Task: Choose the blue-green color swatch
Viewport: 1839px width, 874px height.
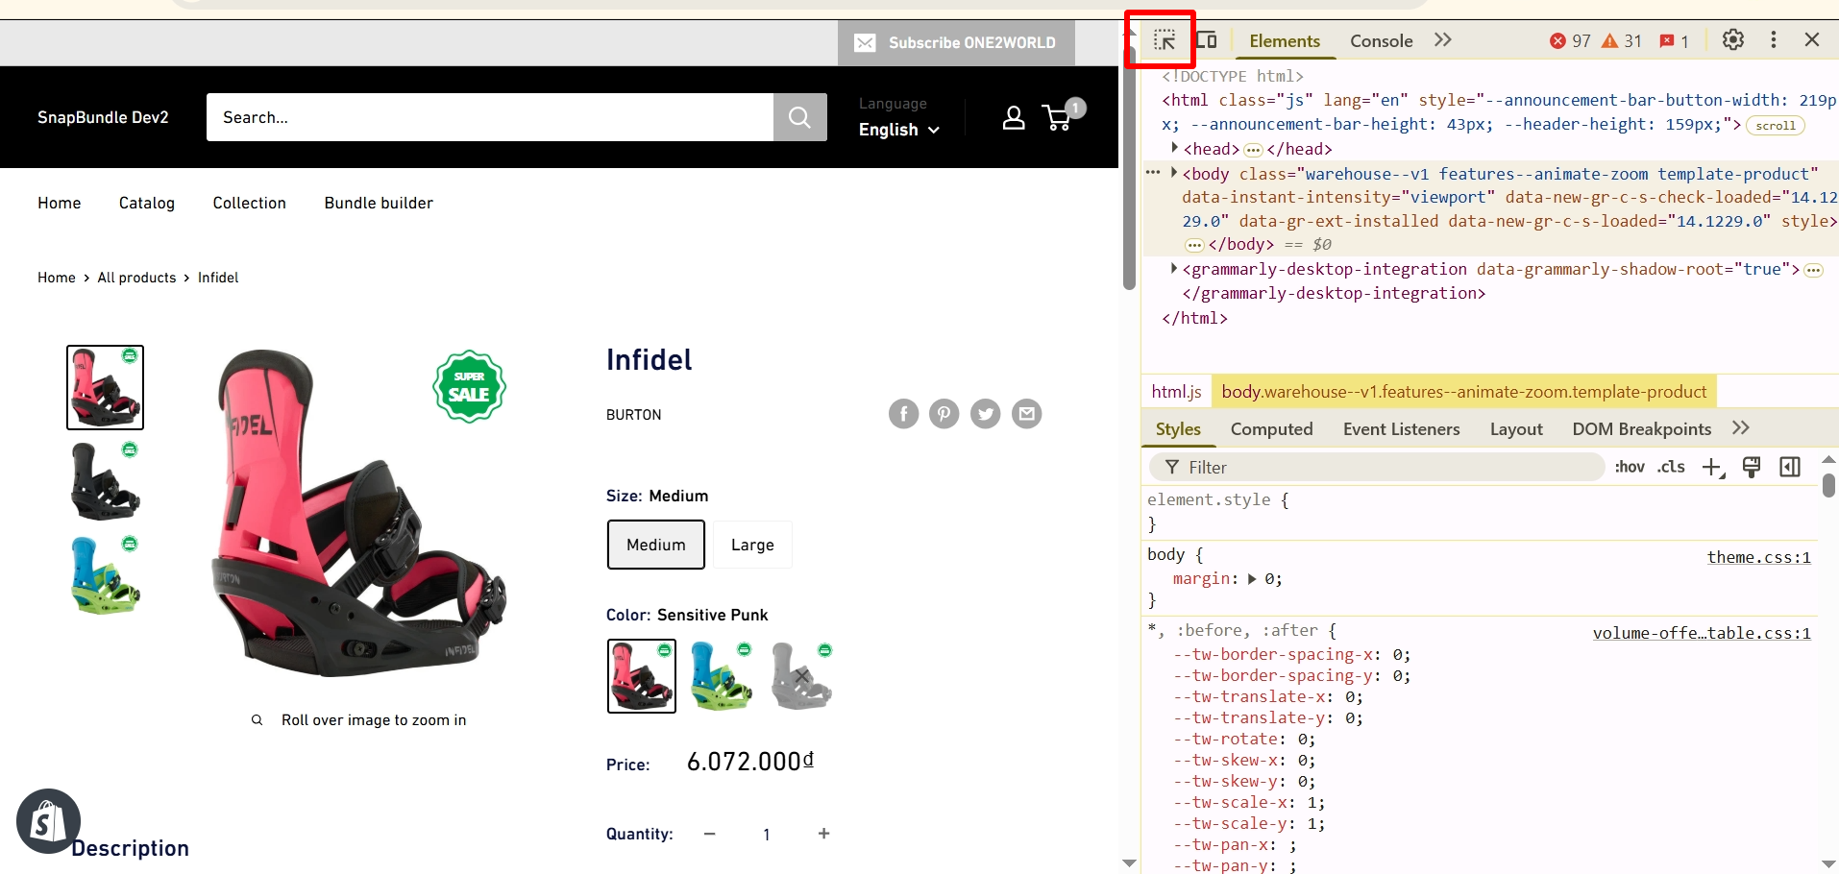Action: pos(722,676)
